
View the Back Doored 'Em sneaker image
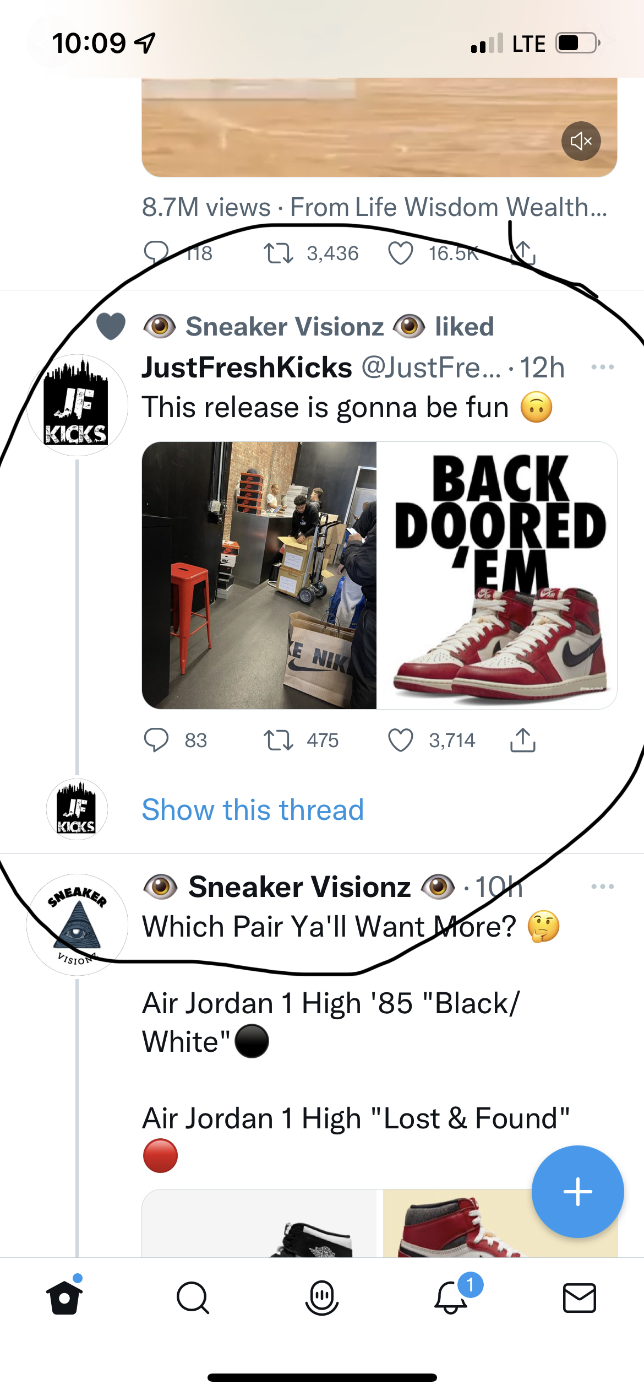(496, 575)
